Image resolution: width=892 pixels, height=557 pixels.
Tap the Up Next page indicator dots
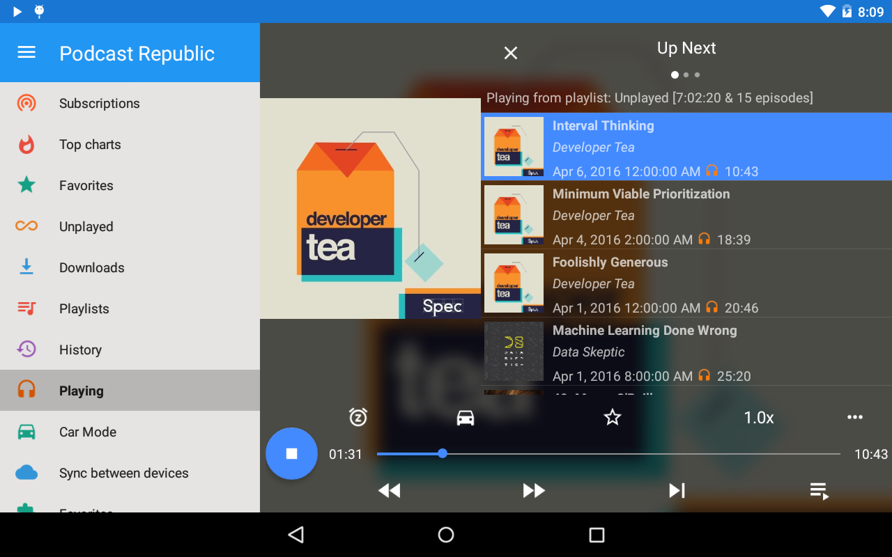point(686,74)
